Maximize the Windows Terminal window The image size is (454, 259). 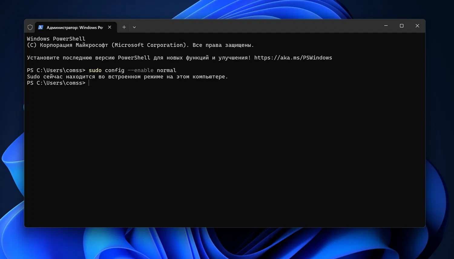[402, 26]
